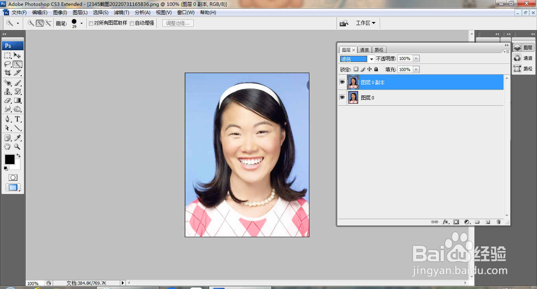This screenshot has height=289, width=537.
Task: Click Add to selection mode
Action: (40, 23)
